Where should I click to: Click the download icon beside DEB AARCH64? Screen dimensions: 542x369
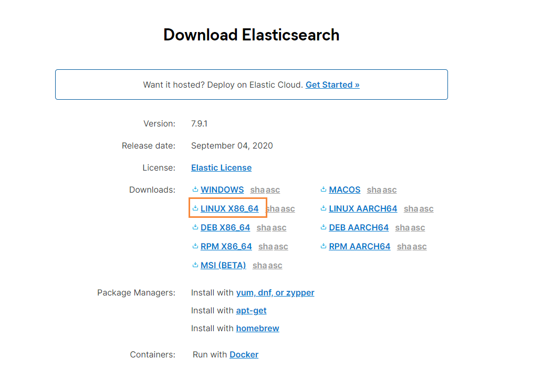(x=324, y=227)
